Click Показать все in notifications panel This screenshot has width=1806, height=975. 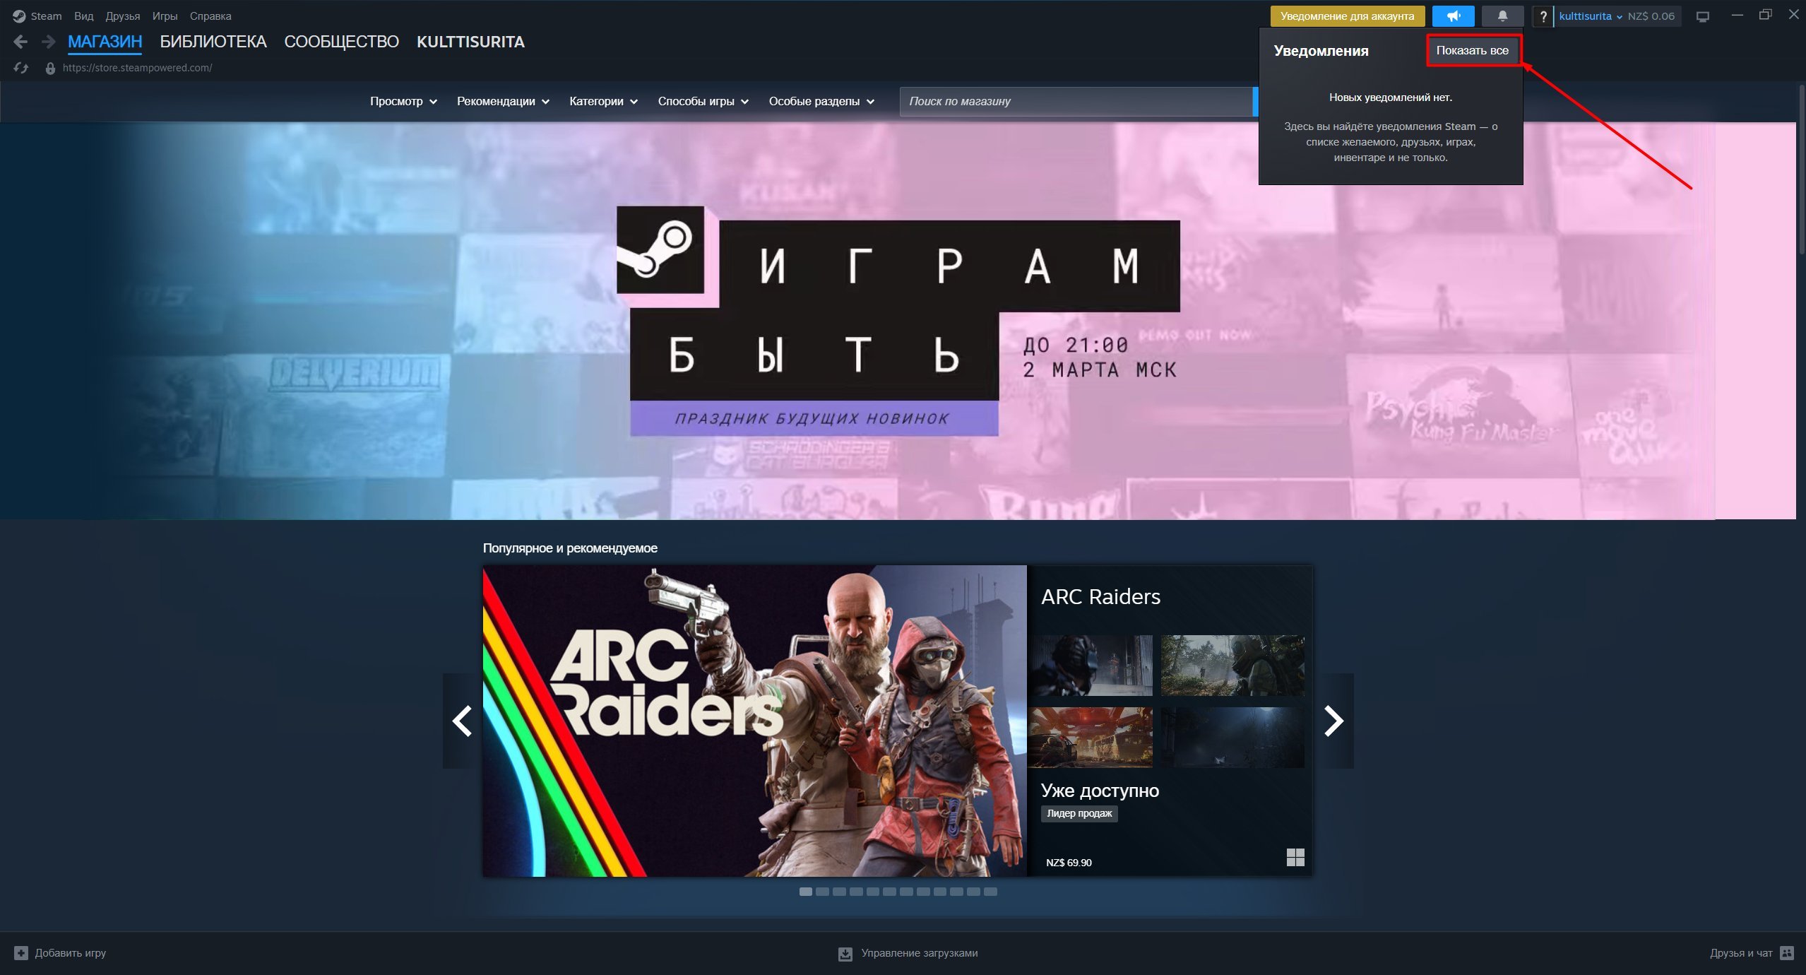tap(1473, 50)
